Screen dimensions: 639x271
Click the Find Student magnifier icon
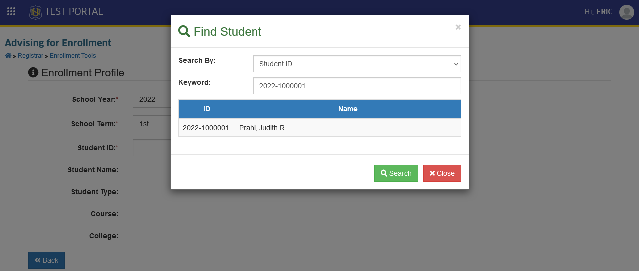[x=184, y=32]
